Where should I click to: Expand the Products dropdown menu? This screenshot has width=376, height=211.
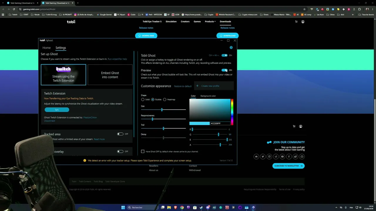pos(210,21)
